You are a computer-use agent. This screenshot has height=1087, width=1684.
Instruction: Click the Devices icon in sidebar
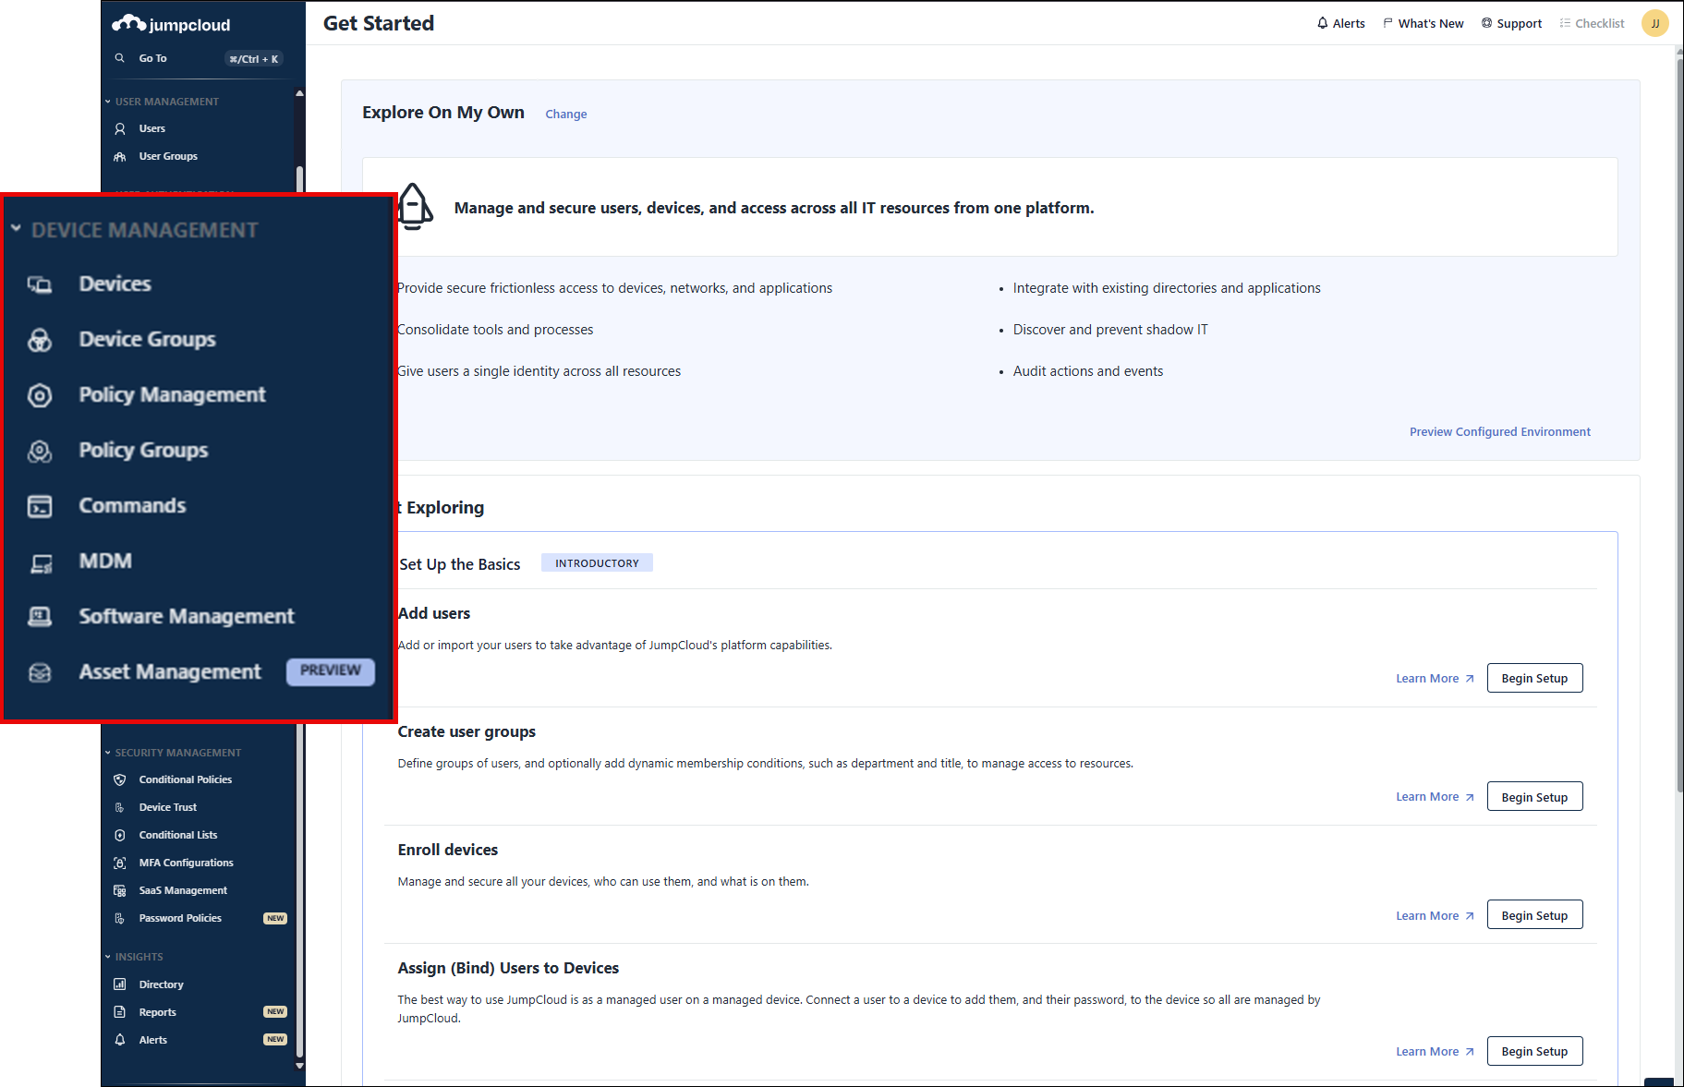pos(40,284)
